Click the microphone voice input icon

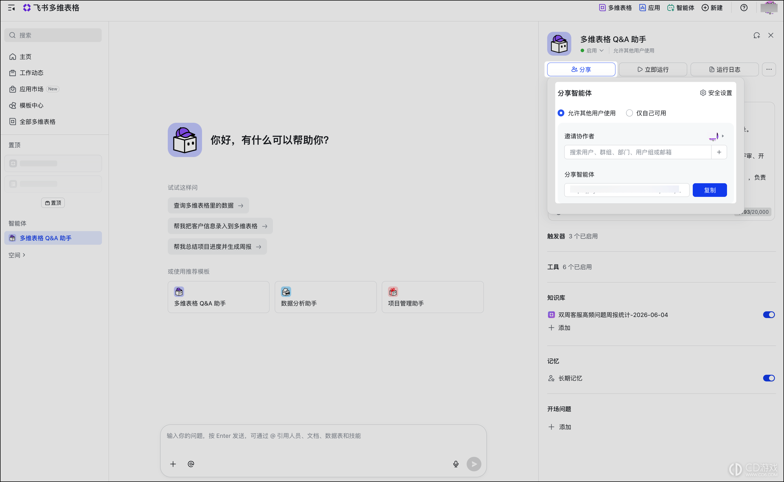(456, 464)
